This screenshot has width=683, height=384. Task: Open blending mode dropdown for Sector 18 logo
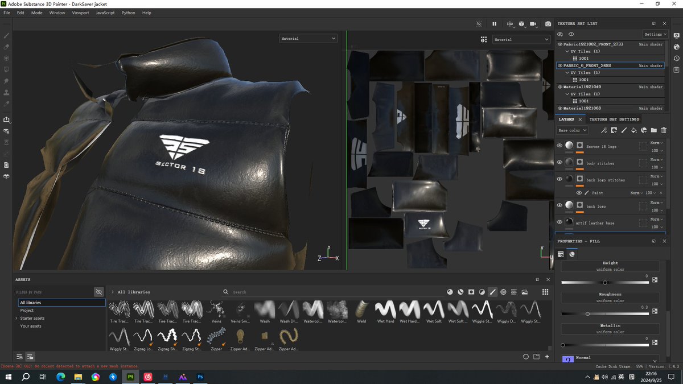coord(657,143)
